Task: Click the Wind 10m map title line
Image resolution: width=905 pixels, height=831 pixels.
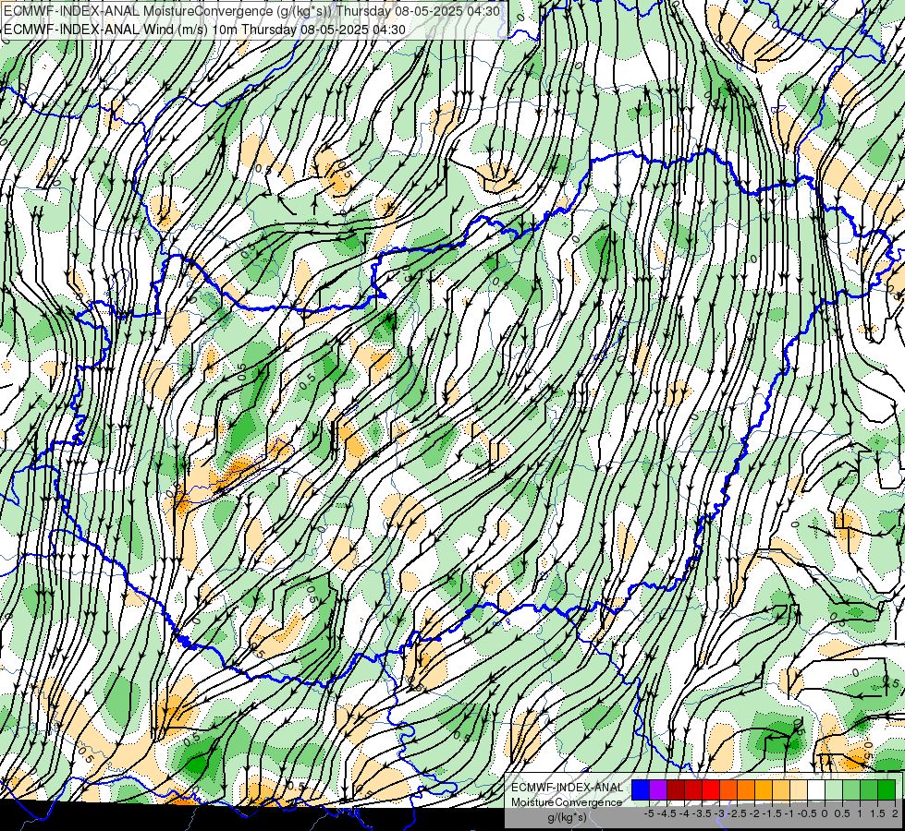Action: [x=205, y=30]
